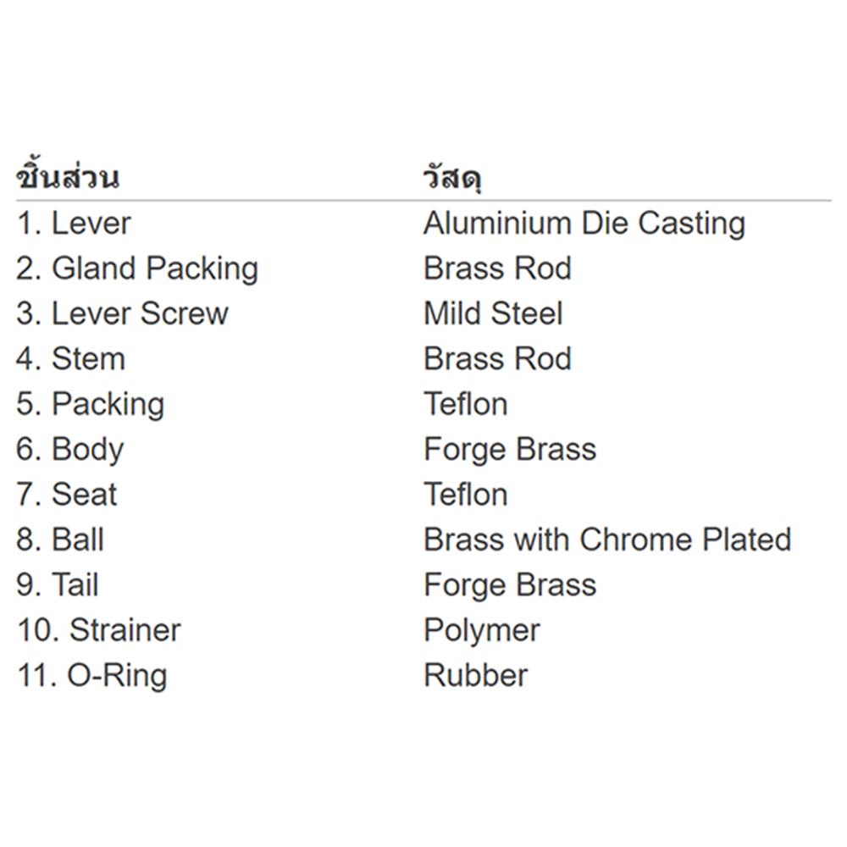Click the ชิ้นส่วน column header
847x847 pixels.
click(68, 179)
